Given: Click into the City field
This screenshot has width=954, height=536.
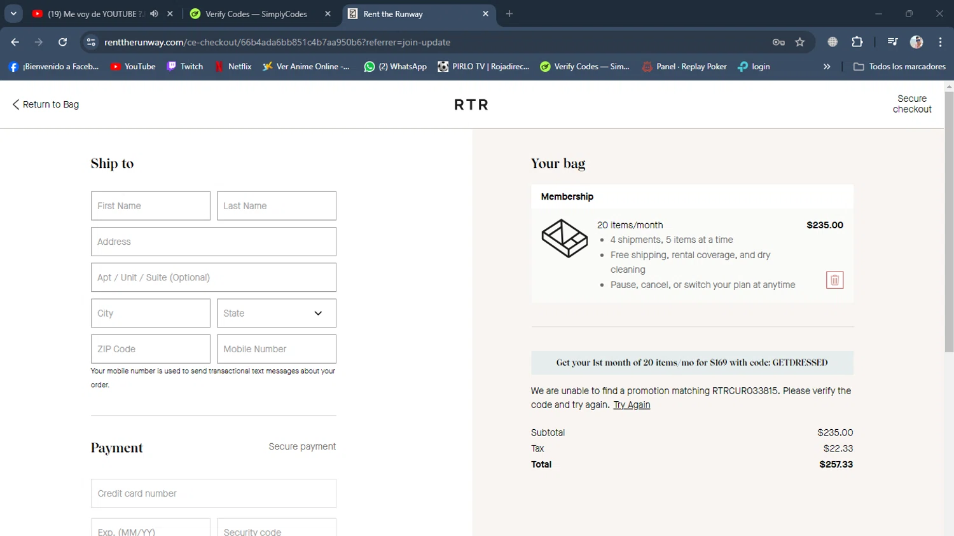Looking at the screenshot, I should pos(151,313).
